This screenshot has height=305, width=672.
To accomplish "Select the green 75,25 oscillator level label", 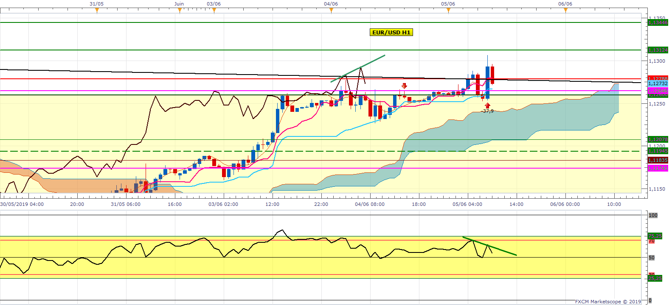I will (x=655, y=236).
